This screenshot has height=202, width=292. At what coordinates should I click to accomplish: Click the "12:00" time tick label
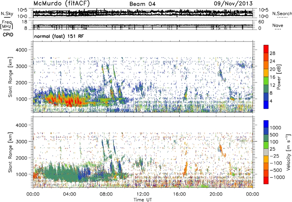coord(143,194)
